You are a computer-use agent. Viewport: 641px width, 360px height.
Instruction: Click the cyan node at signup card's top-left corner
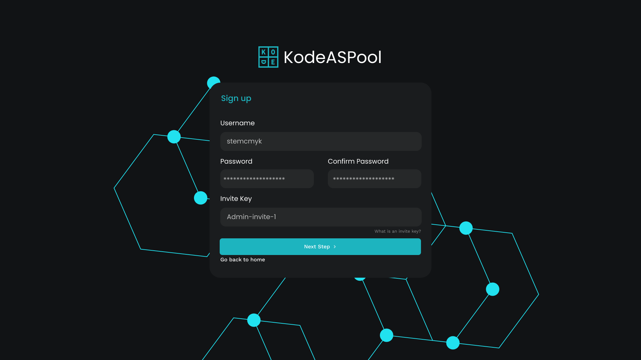213,82
